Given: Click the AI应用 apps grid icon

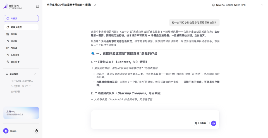Looking at the screenshot, I should (x=8, y=34).
